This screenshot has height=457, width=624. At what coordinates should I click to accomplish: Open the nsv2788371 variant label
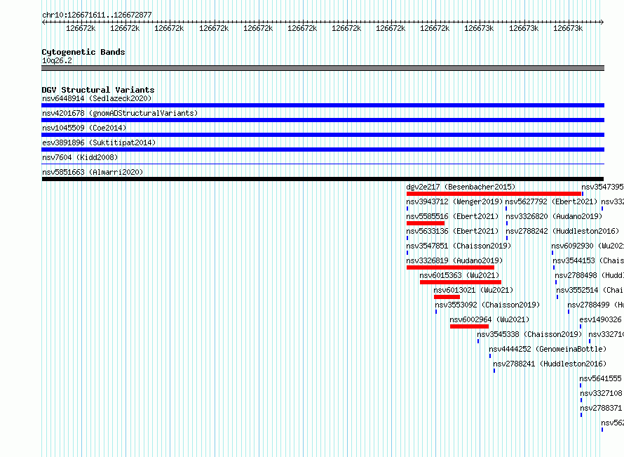pyautogui.click(x=601, y=408)
